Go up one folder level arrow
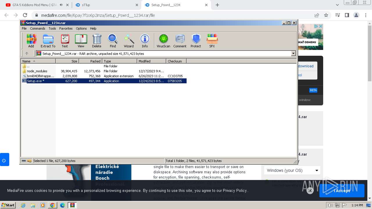The width and height of the screenshot is (372, 209). (x=27, y=53)
